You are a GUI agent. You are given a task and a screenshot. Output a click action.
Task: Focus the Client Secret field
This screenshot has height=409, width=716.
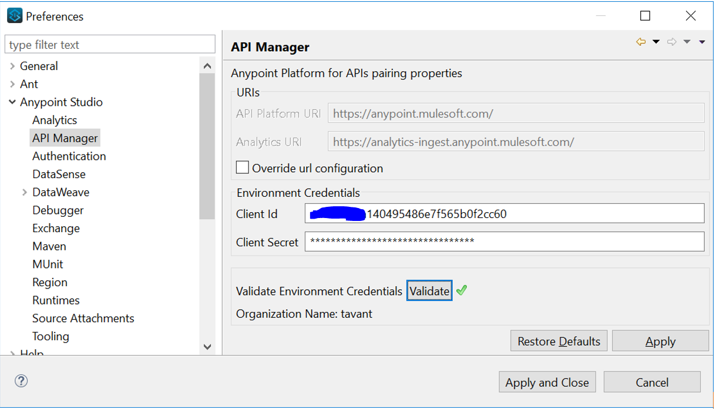pyautogui.click(x=504, y=242)
